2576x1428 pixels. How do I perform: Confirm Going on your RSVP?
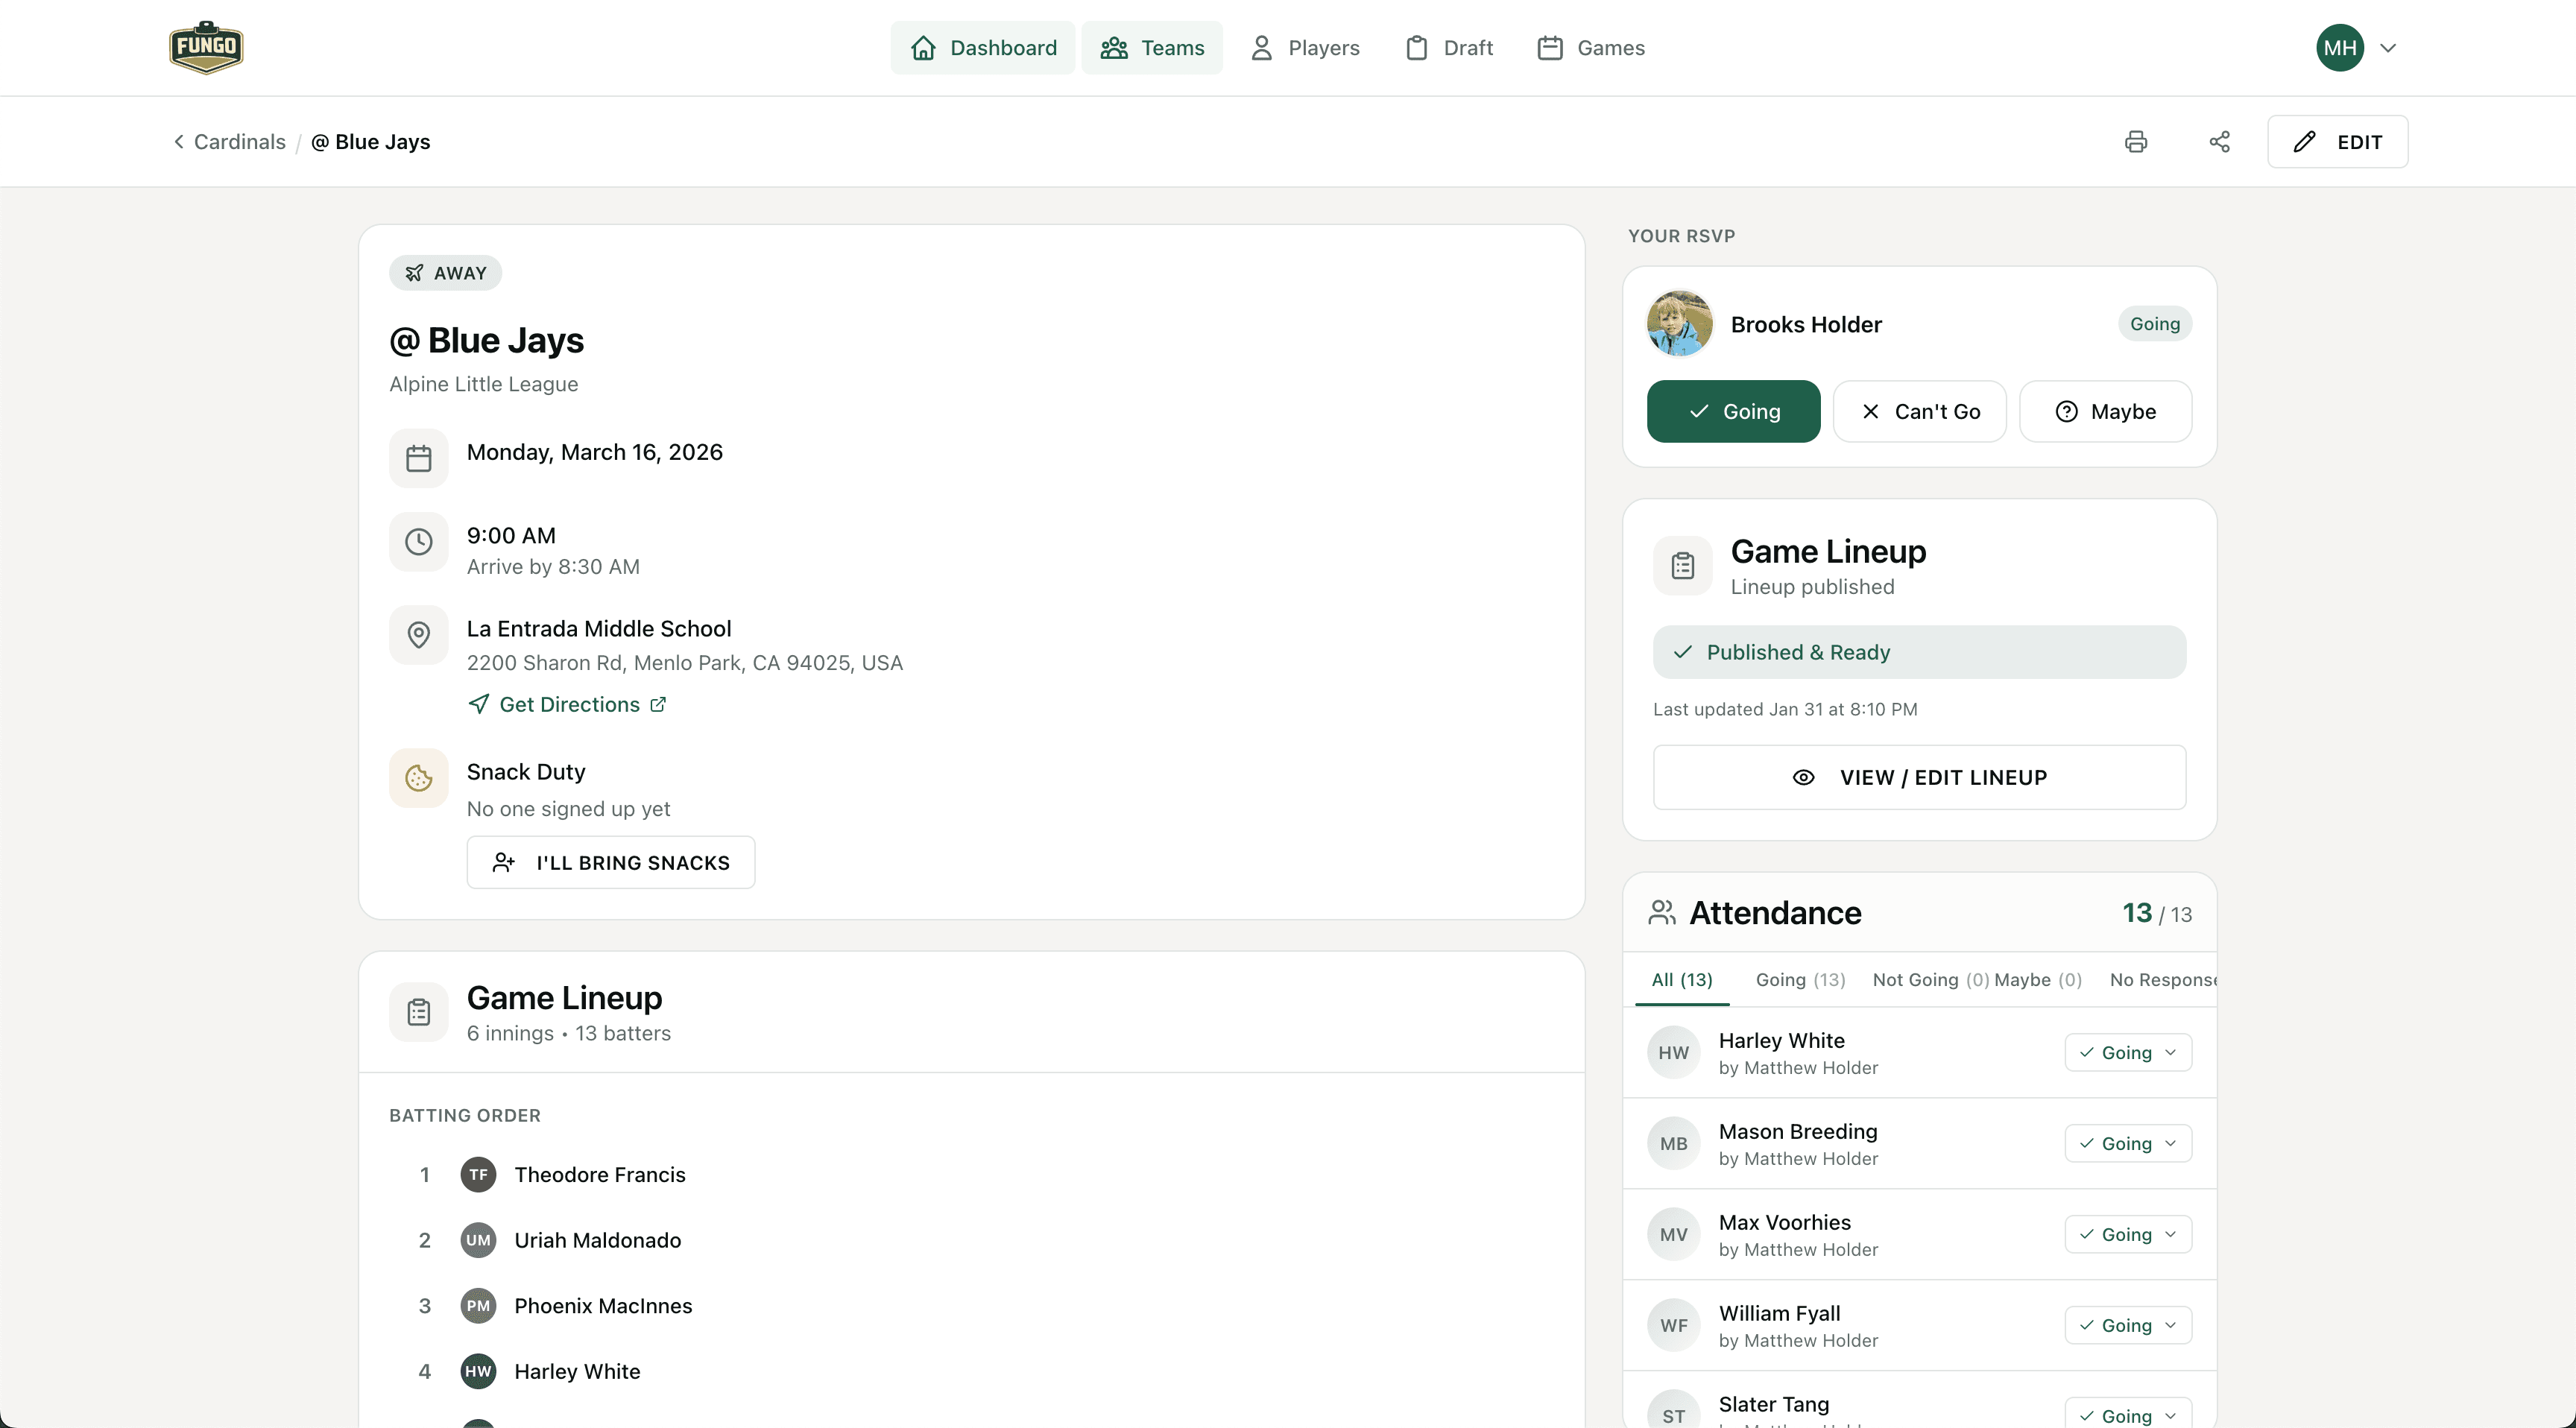click(1733, 411)
